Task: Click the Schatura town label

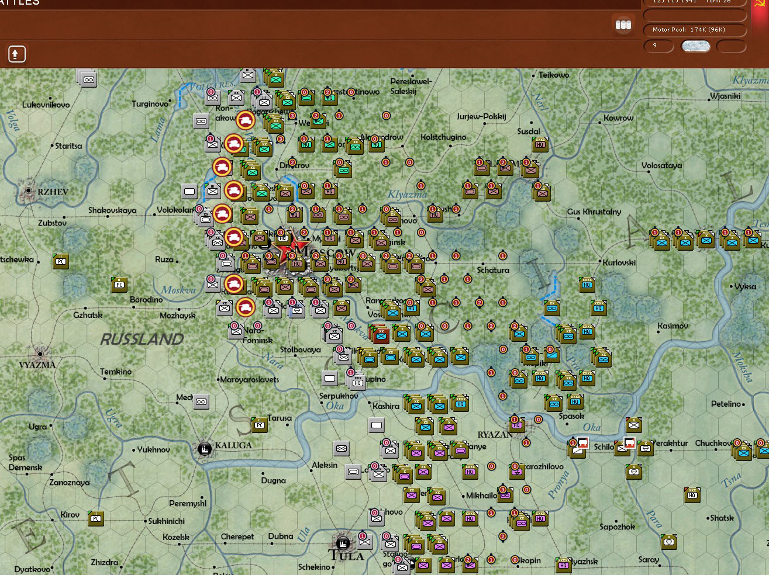Action: pyautogui.click(x=493, y=271)
